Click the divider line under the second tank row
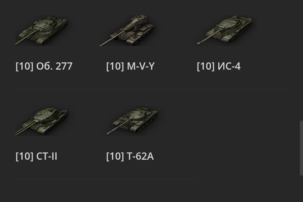303x202 pixels. click(106, 179)
